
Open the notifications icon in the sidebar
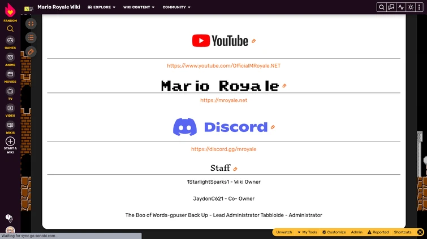(8, 218)
